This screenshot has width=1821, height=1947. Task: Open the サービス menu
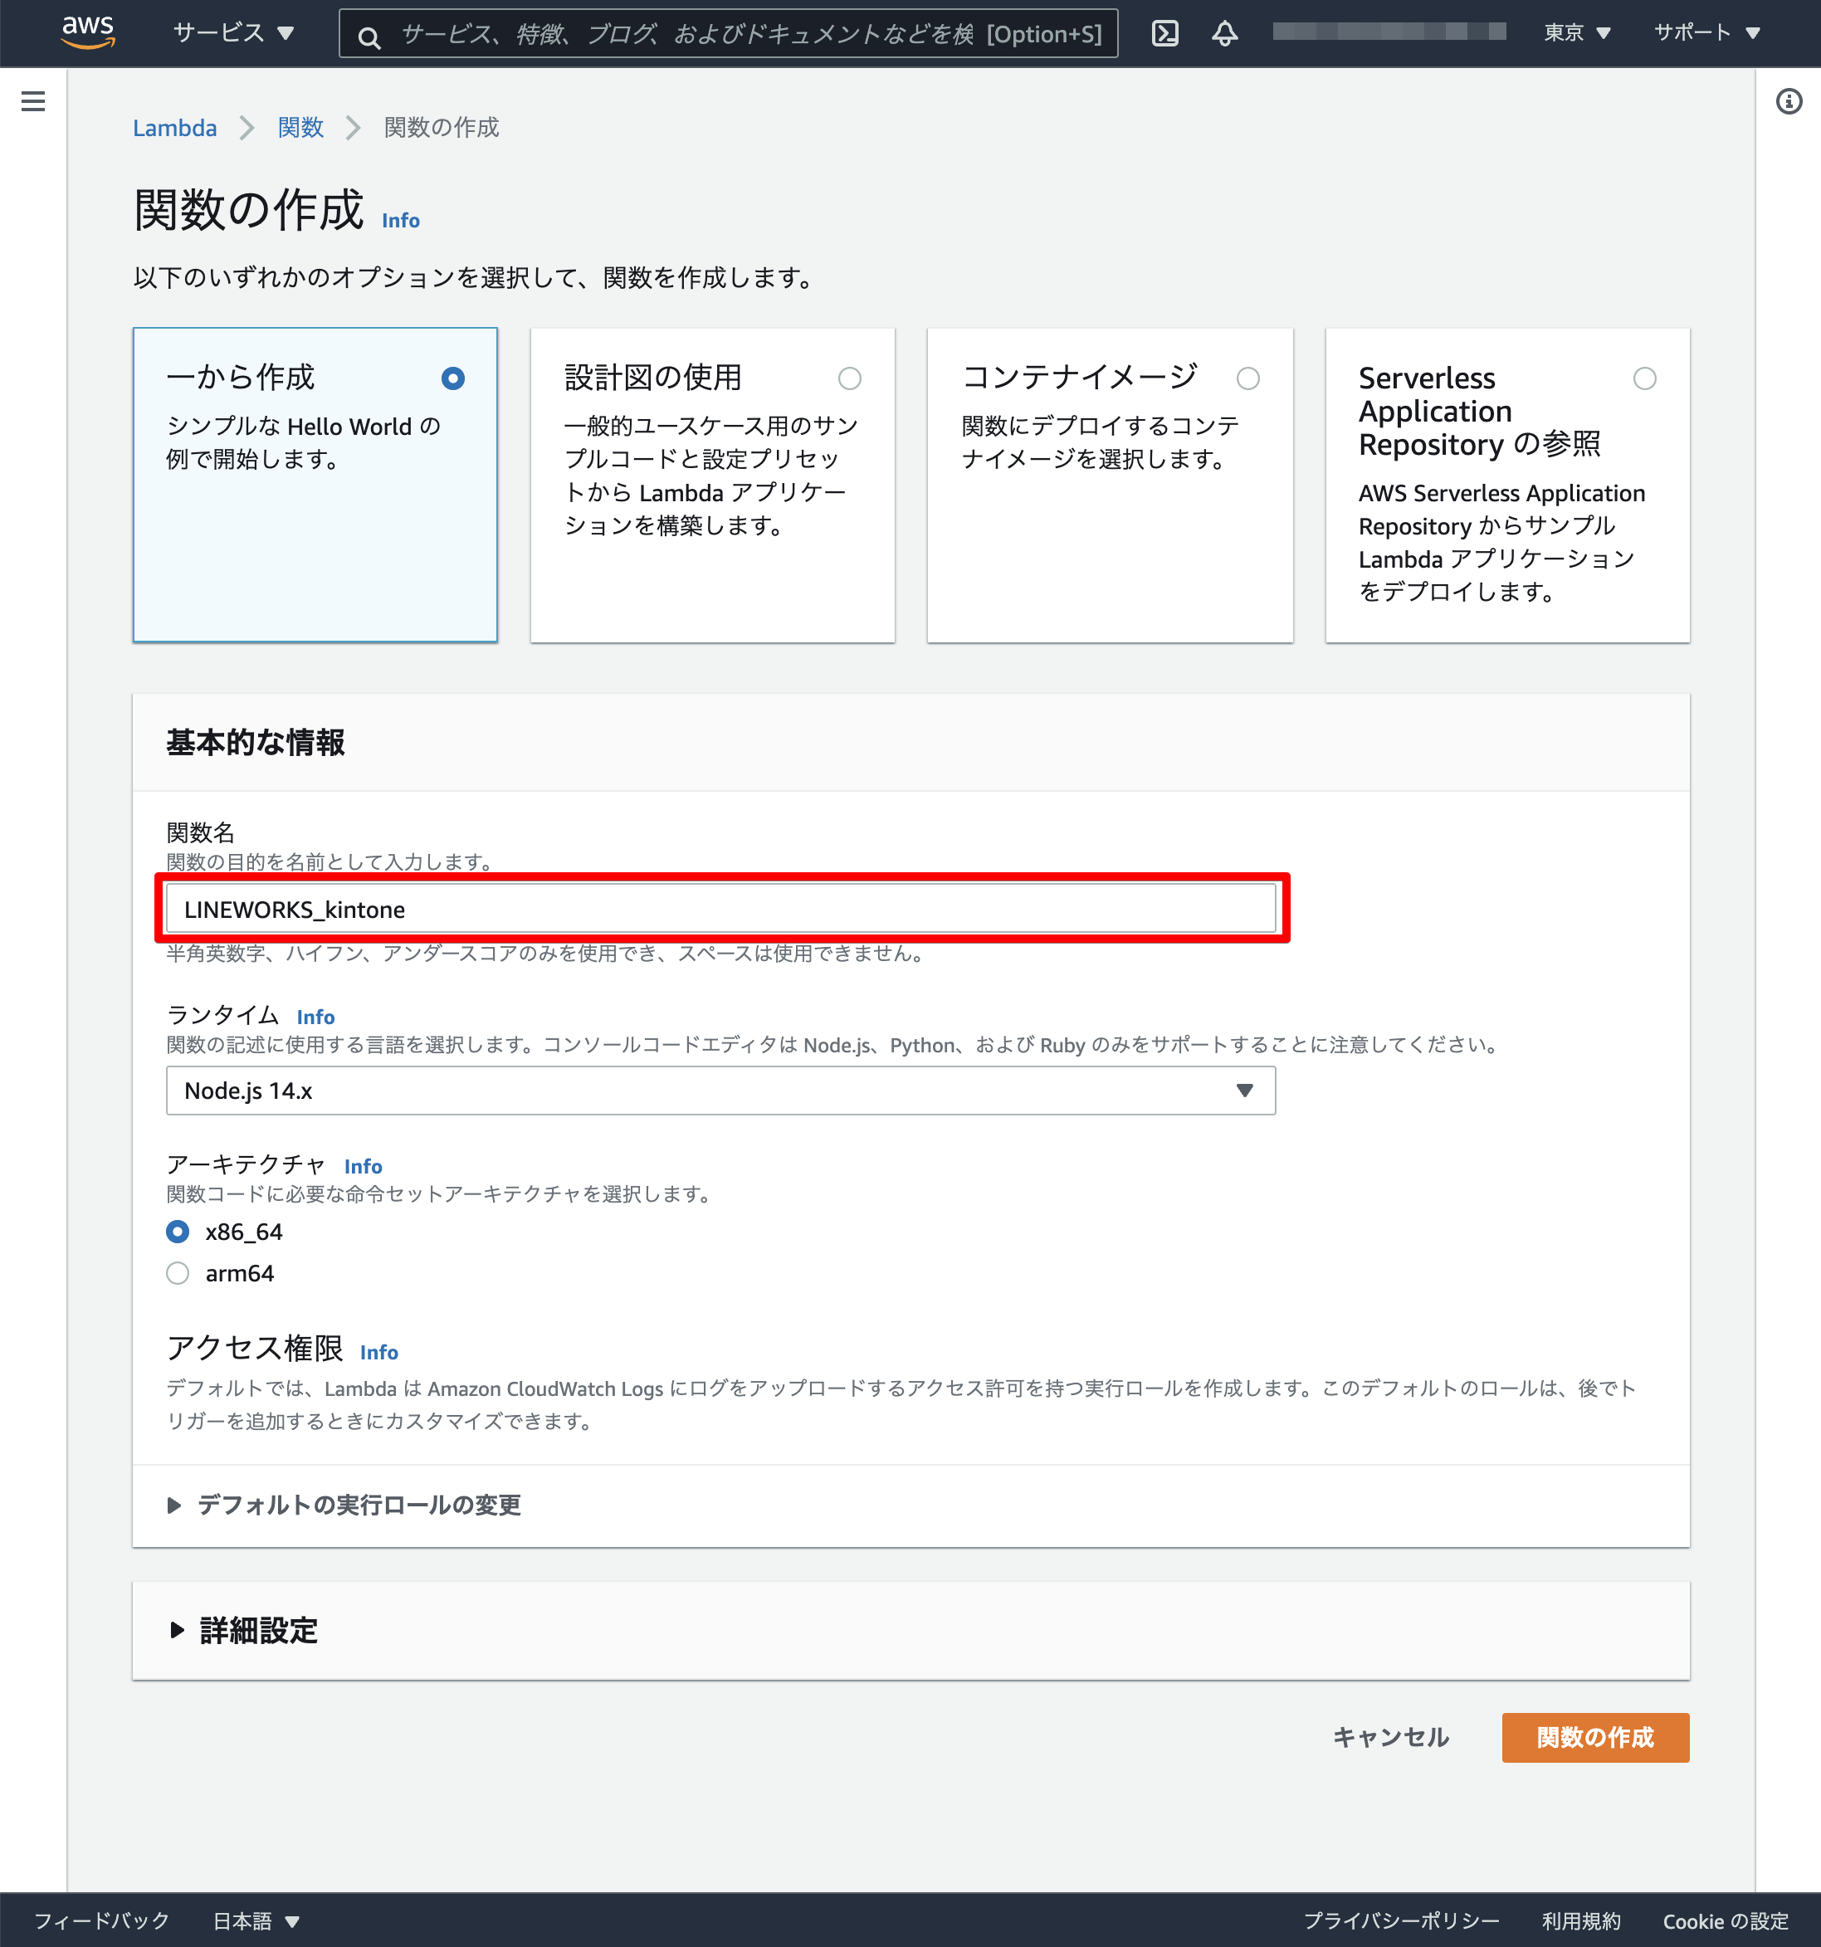coord(233,33)
